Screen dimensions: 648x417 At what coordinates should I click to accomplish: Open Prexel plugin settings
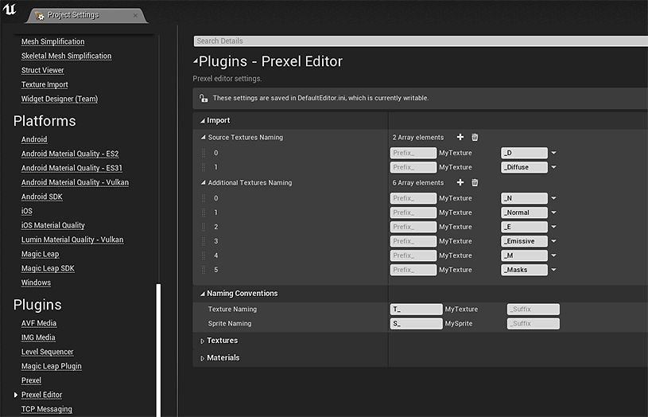click(x=31, y=380)
